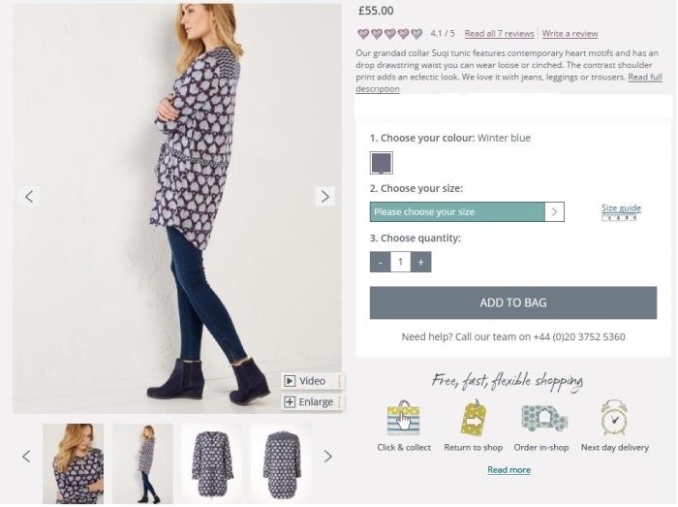Image resolution: width=678 pixels, height=507 pixels.
Task: Enlarge the product image
Action: (x=309, y=402)
